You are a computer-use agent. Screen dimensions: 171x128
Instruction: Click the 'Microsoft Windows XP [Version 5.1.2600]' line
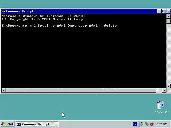(43, 16)
